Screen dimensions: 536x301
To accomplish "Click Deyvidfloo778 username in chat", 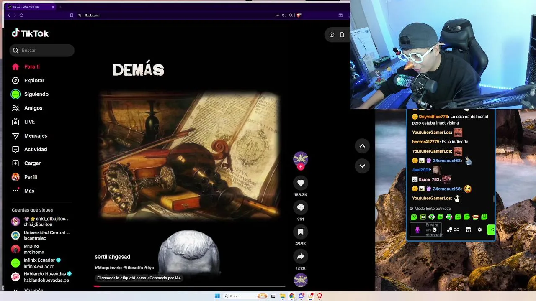I will [433, 117].
